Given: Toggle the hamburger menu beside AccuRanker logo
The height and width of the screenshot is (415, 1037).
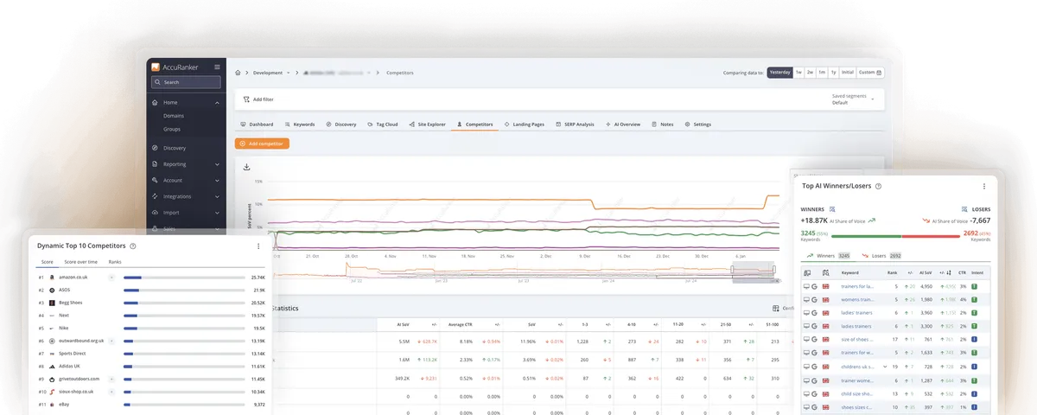Looking at the screenshot, I should click(x=217, y=67).
